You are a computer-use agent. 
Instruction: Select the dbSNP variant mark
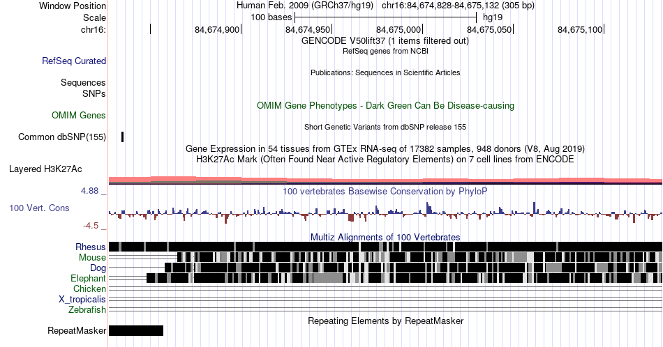pos(123,137)
